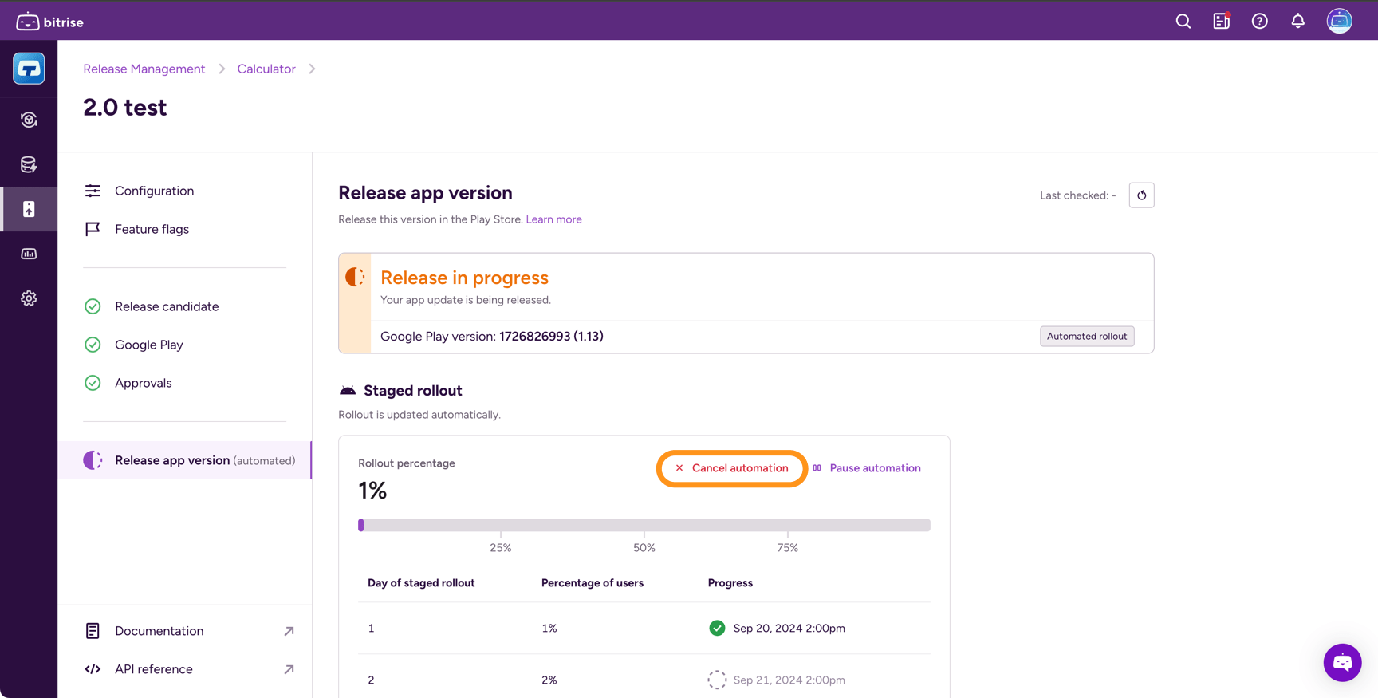1378x698 pixels.
Task: Refresh the last checked release status
Action: 1141,195
